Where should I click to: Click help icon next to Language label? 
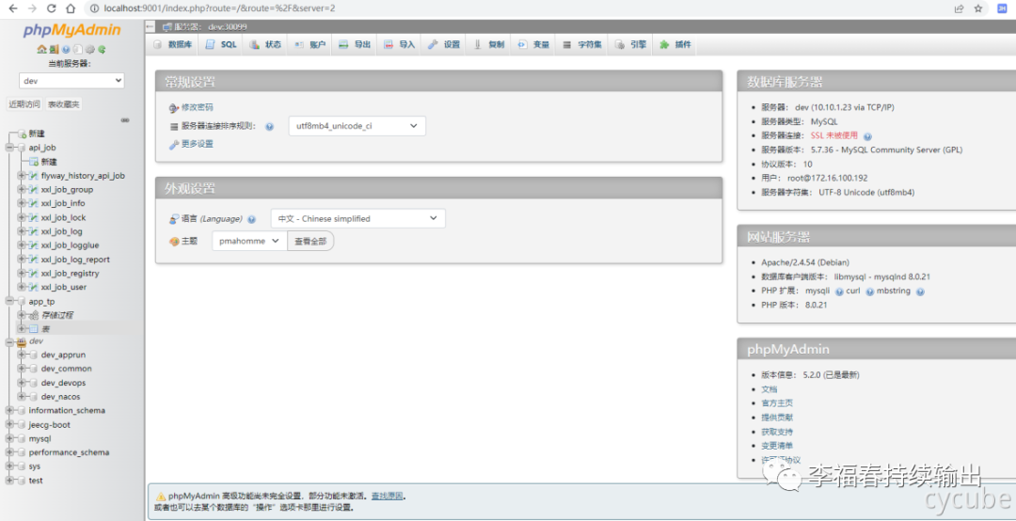click(x=251, y=219)
